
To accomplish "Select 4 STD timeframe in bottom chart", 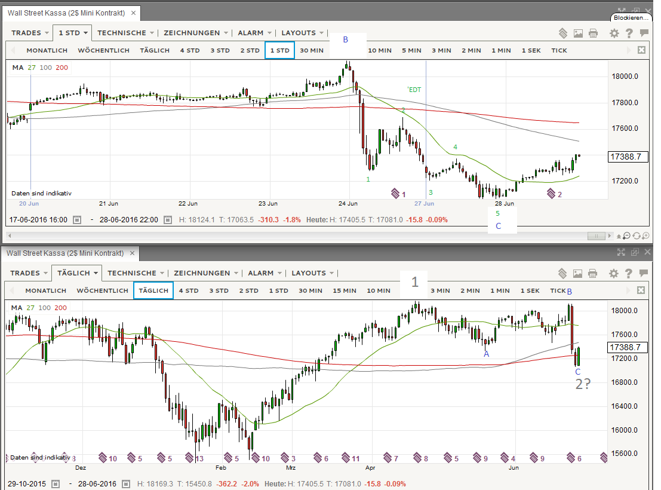I will [189, 290].
